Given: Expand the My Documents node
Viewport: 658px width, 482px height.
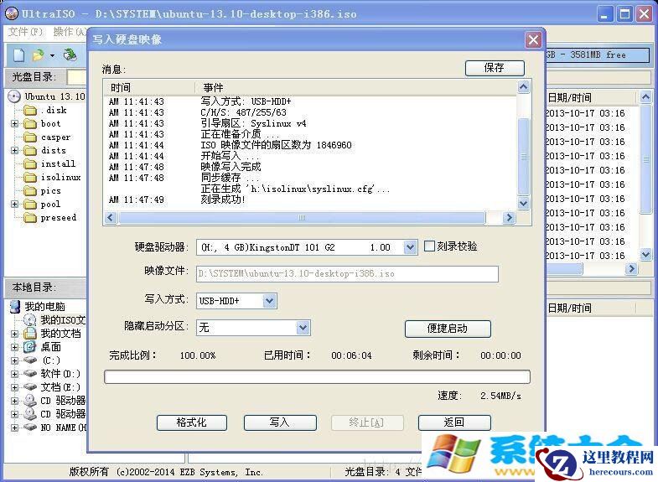Looking at the screenshot, I should (15, 334).
